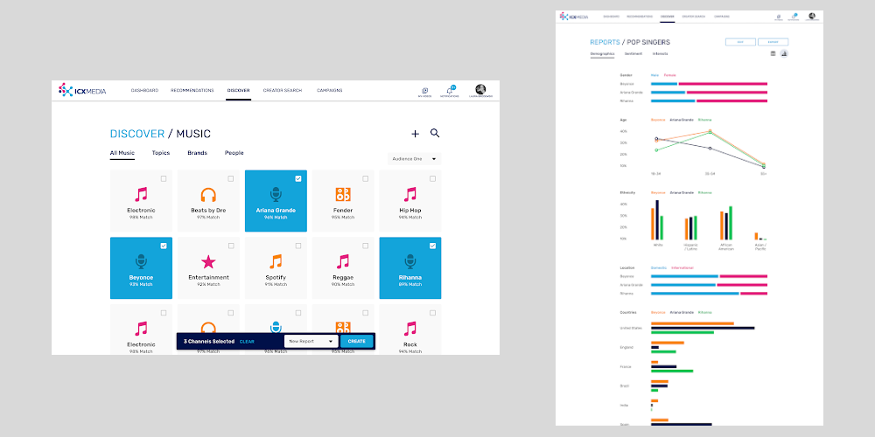Click the Discover breadcrumb link

click(137, 134)
